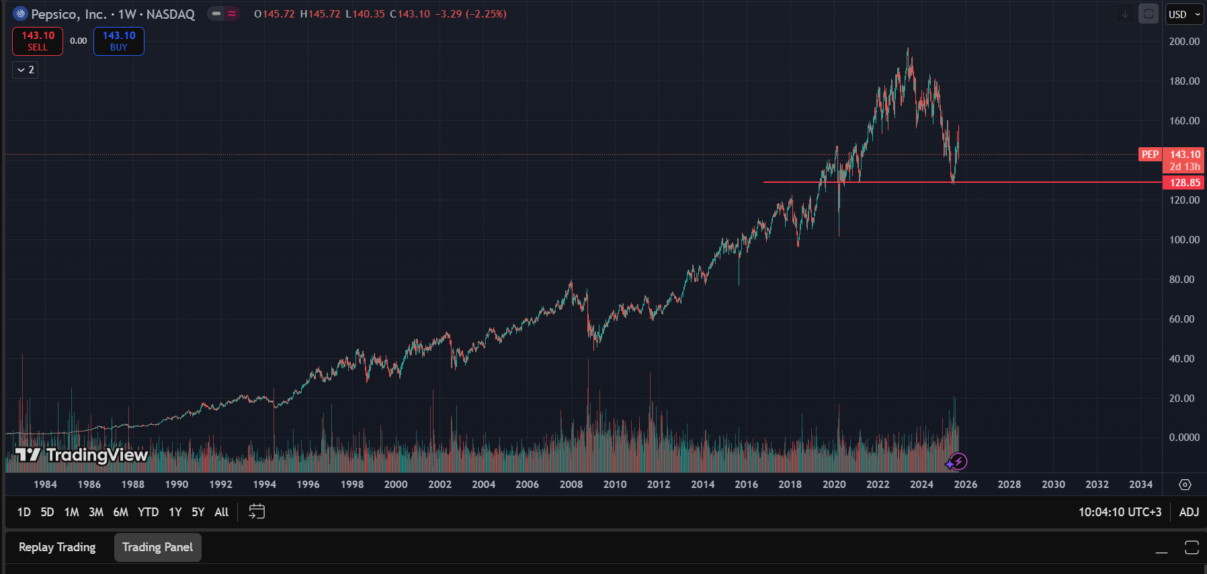This screenshot has height=574, width=1207.
Task: Select the 5D time range
Action: (x=47, y=512)
